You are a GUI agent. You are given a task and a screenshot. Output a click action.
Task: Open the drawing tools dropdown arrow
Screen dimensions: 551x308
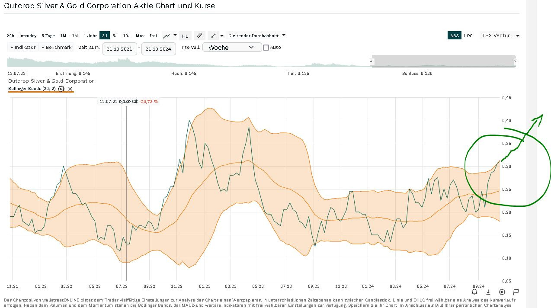tap(222, 35)
